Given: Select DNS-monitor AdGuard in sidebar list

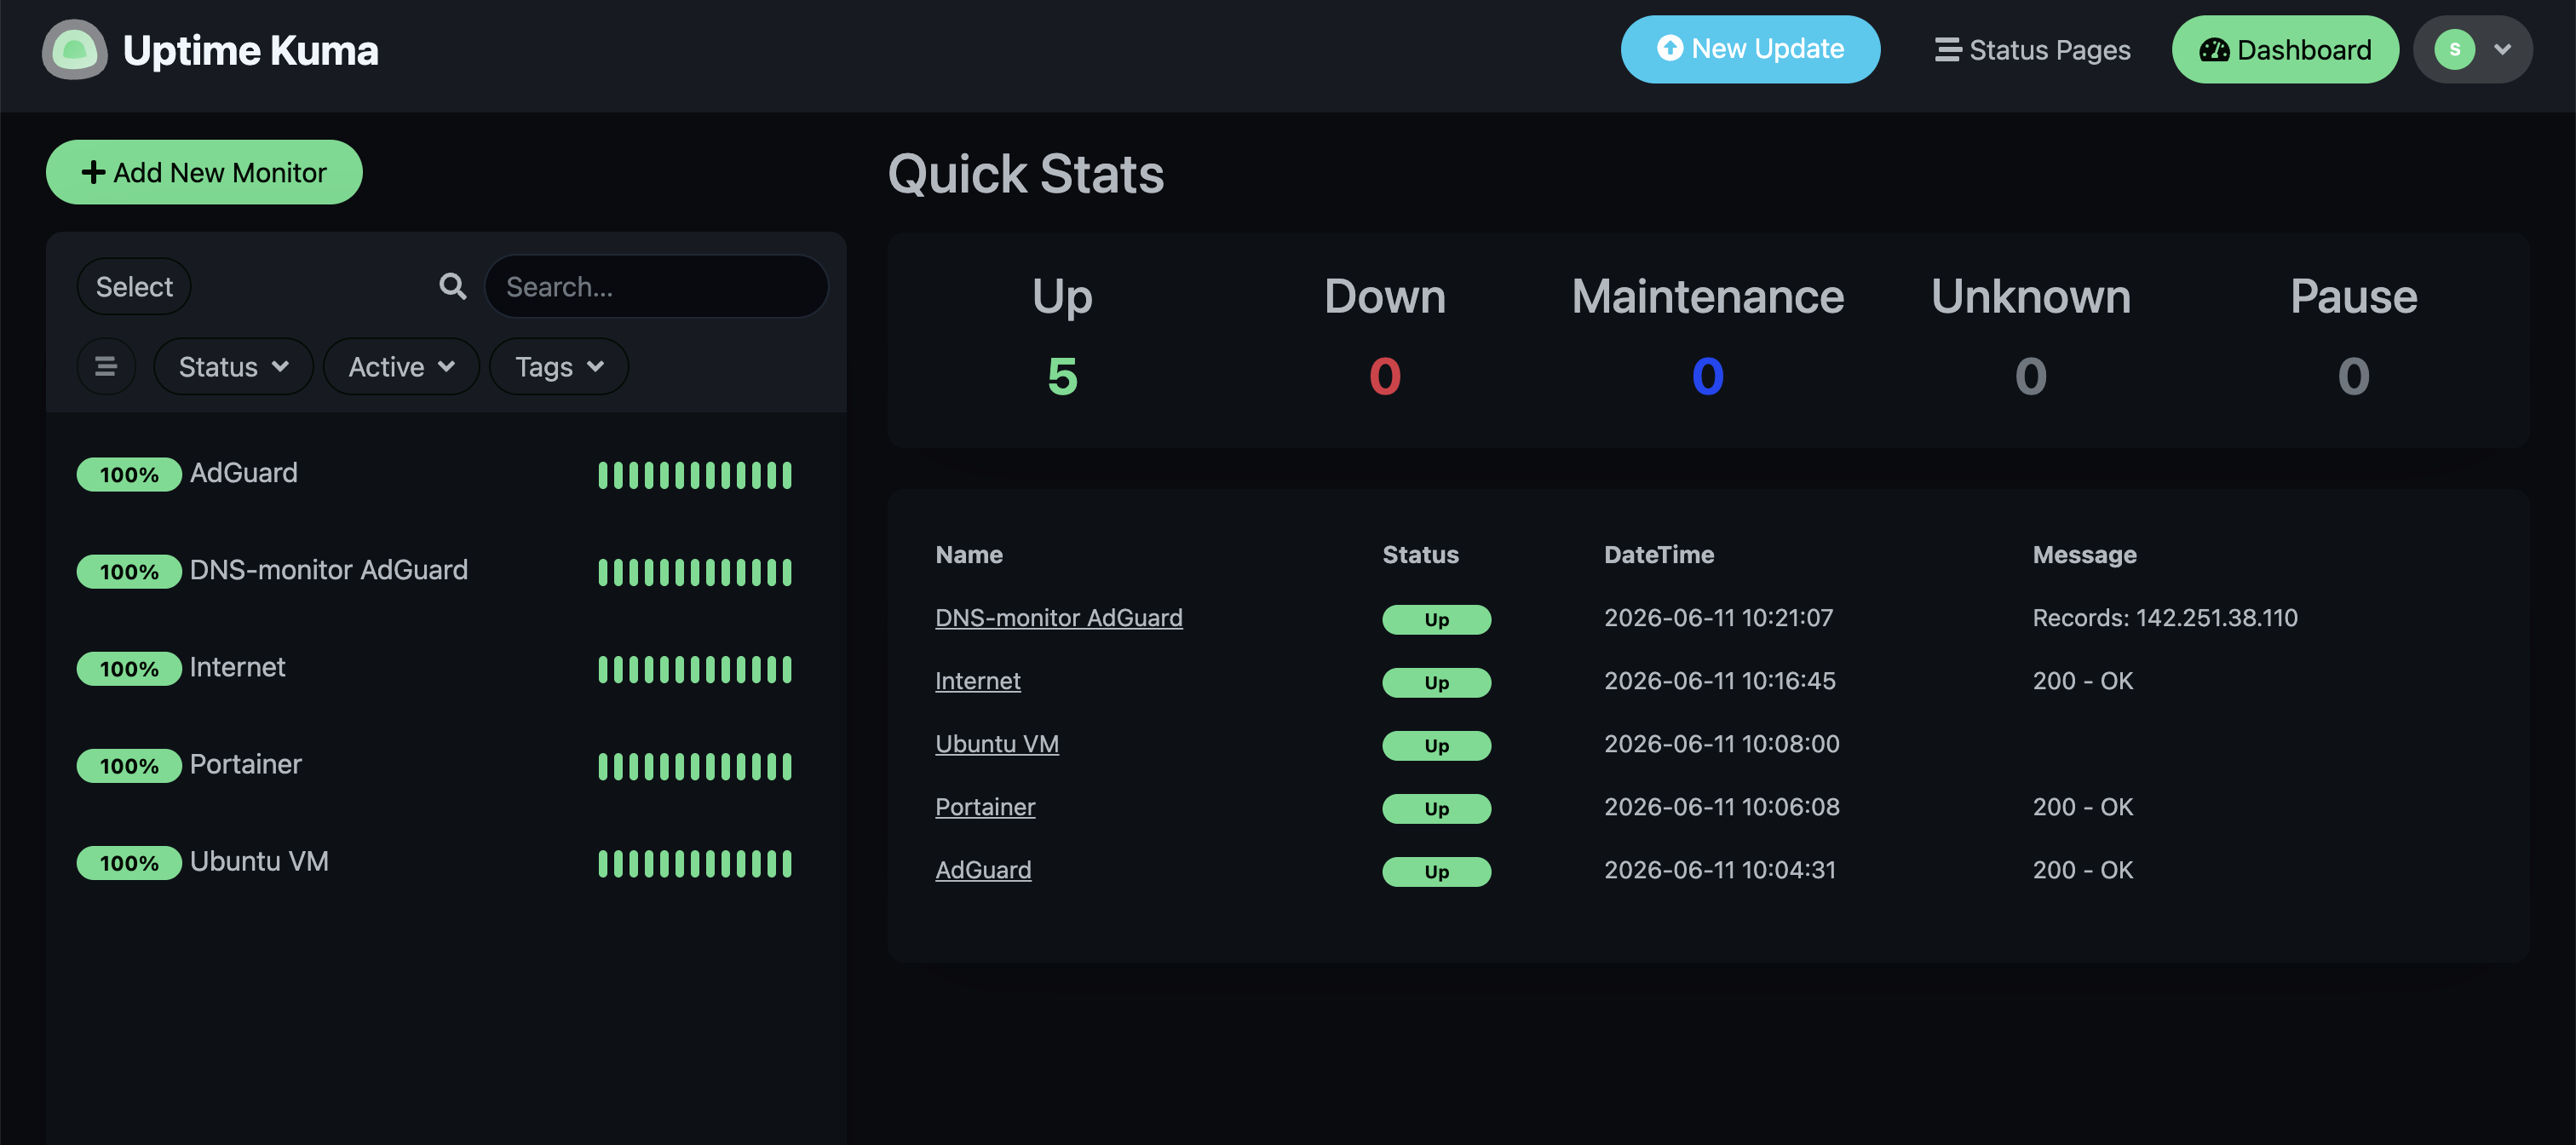Looking at the screenshot, I should click(446, 570).
